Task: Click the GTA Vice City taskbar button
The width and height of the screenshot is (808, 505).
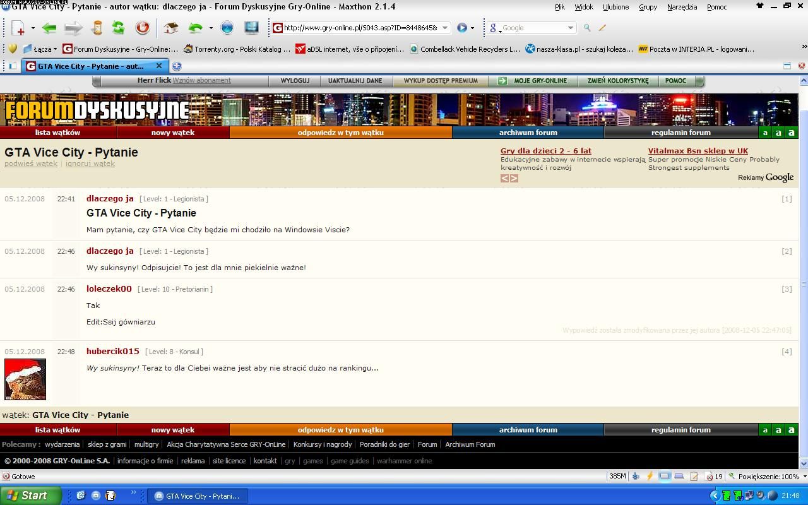Action: 197,496
